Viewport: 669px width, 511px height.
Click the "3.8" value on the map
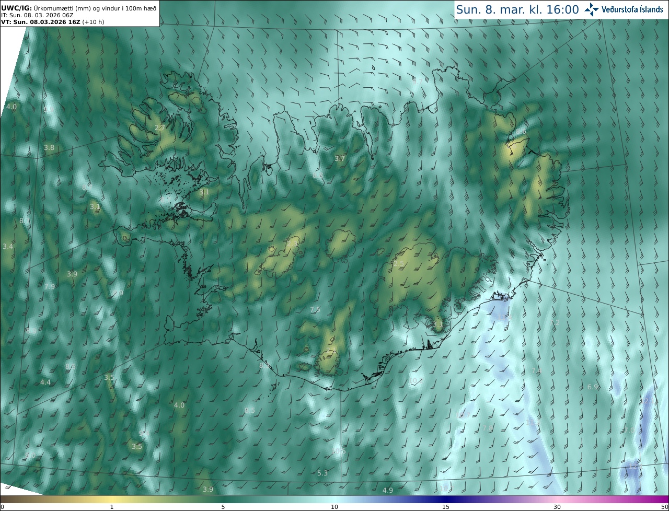[49, 147]
